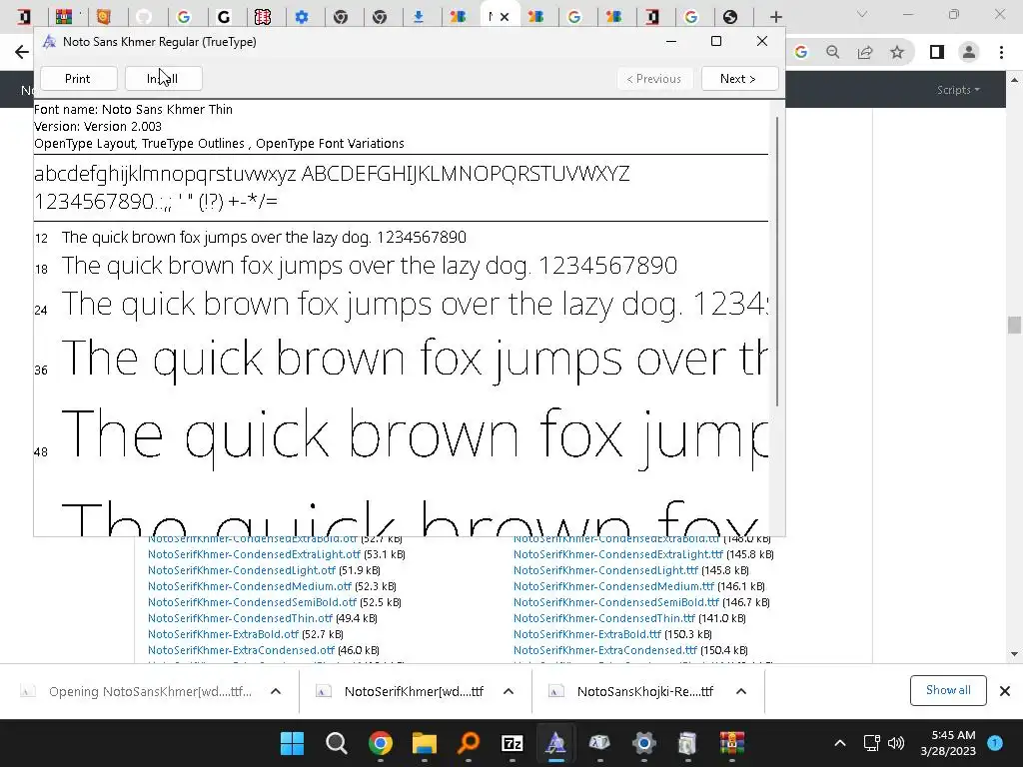This screenshot has height=767, width=1023.
Task: Click the zoom magnifier icon in address bar
Action: coord(832,52)
